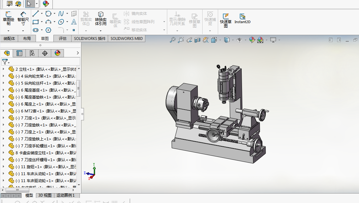Select the '11 旋钮<1>' component in tree
The width and height of the screenshot is (359, 203).
pyautogui.click(x=31, y=167)
